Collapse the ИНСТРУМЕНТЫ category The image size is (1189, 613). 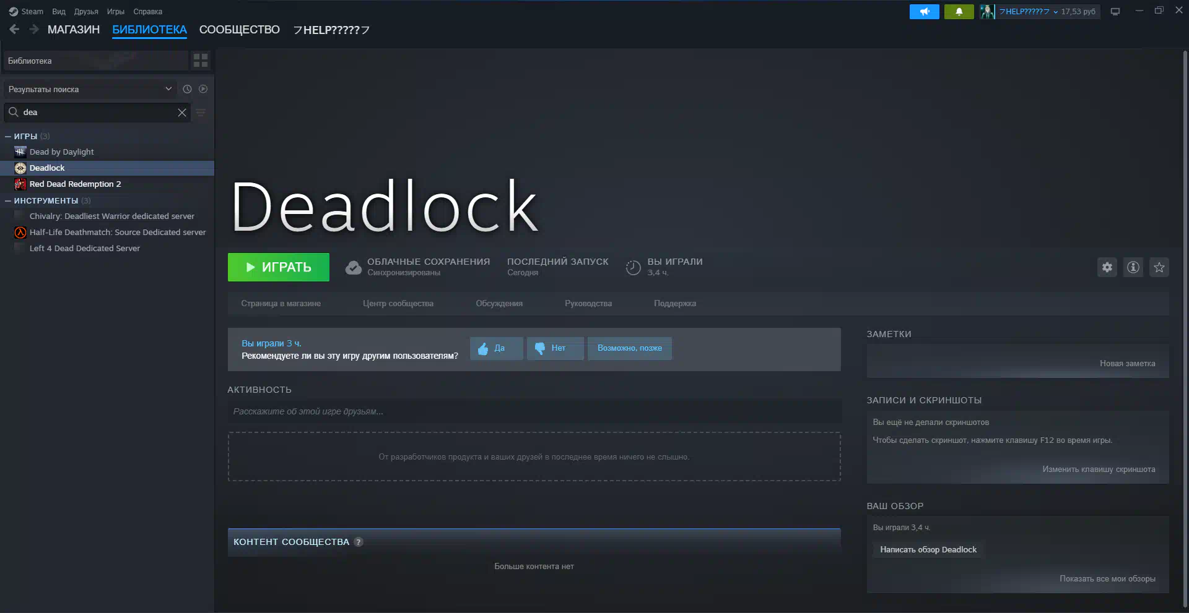click(x=8, y=200)
